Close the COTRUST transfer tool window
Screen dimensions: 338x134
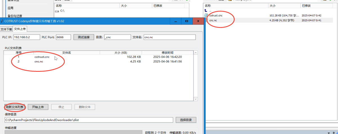click(198, 21)
